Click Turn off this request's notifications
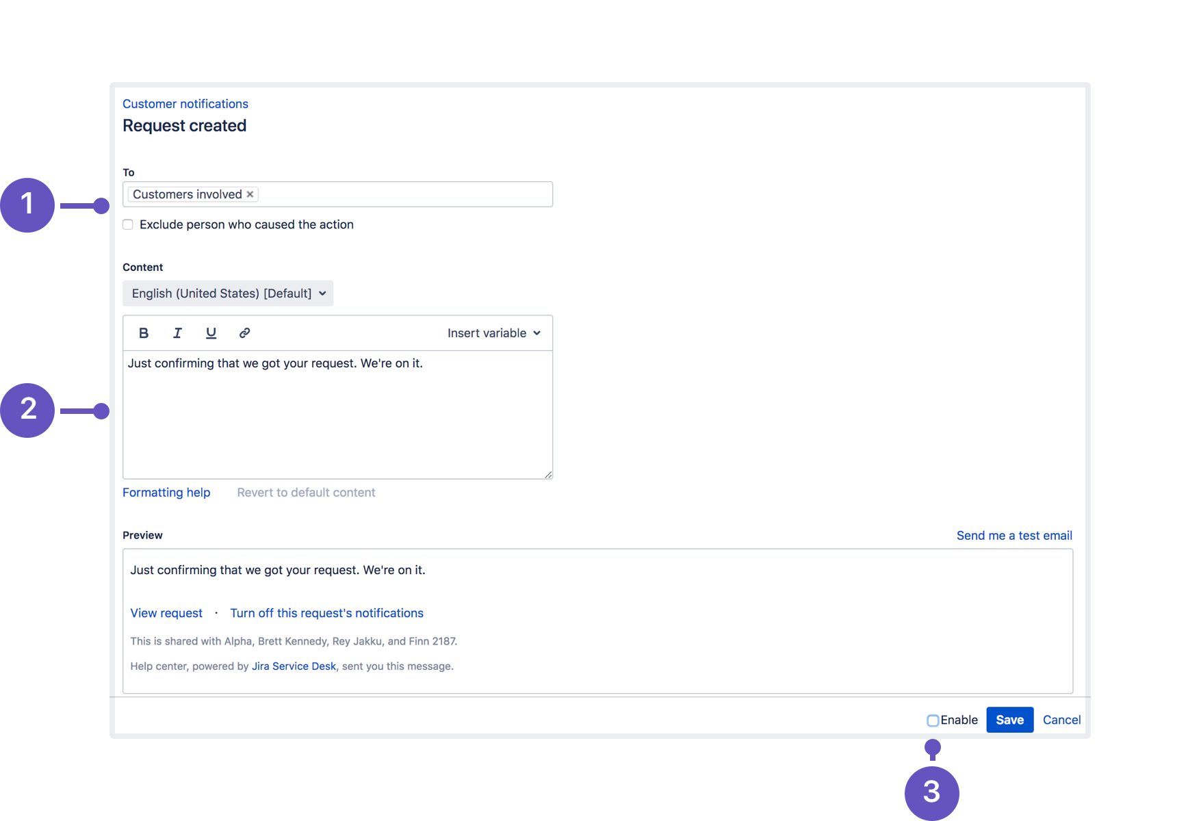 coord(326,613)
